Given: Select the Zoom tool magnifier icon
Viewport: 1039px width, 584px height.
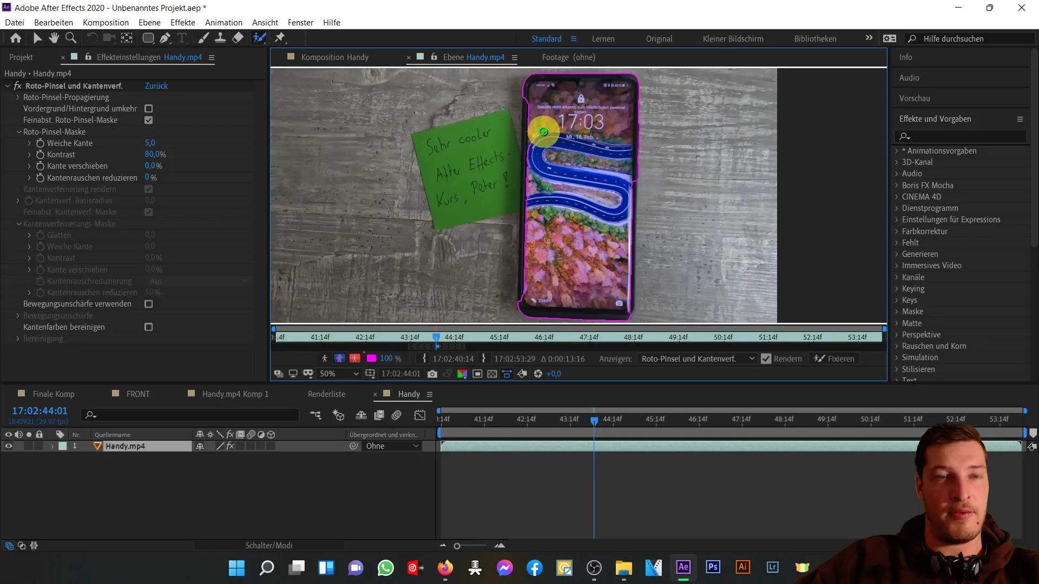Looking at the screenshot, I should [71, 38].
